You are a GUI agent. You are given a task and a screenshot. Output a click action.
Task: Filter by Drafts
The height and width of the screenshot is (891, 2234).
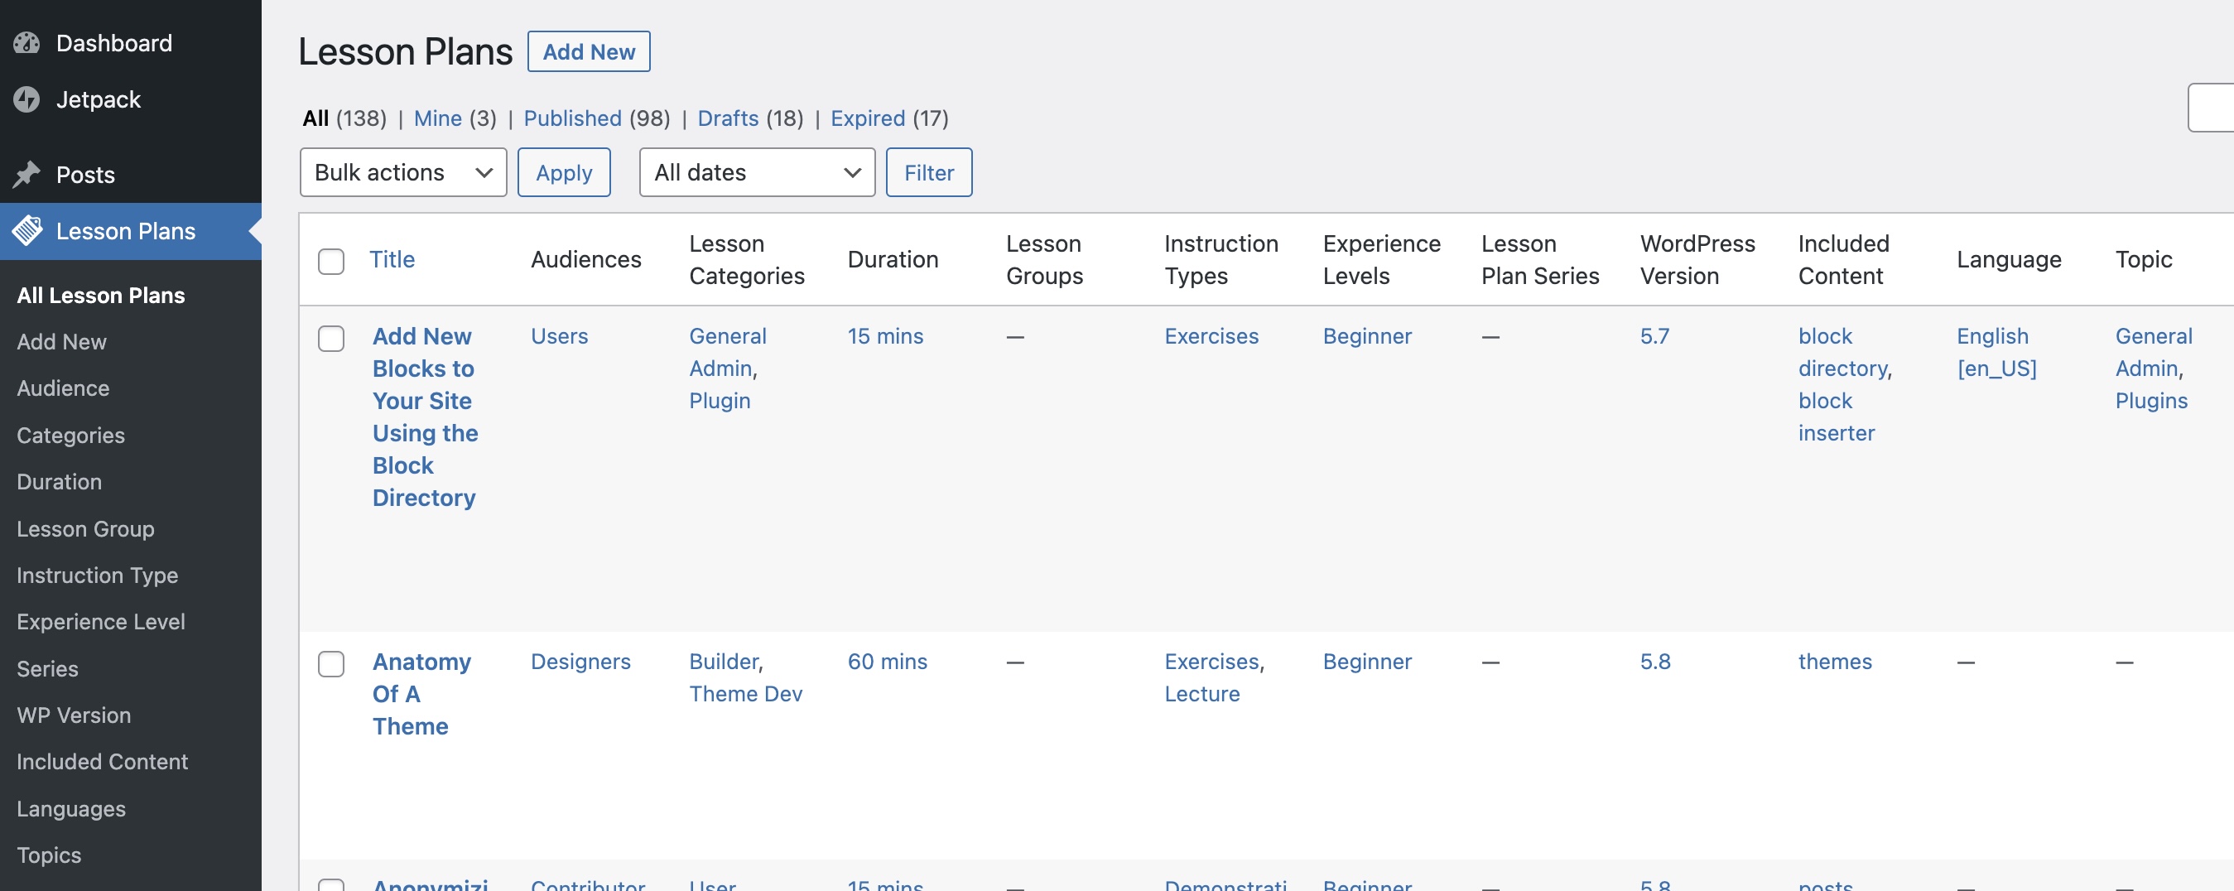click(x=729, y=118)
